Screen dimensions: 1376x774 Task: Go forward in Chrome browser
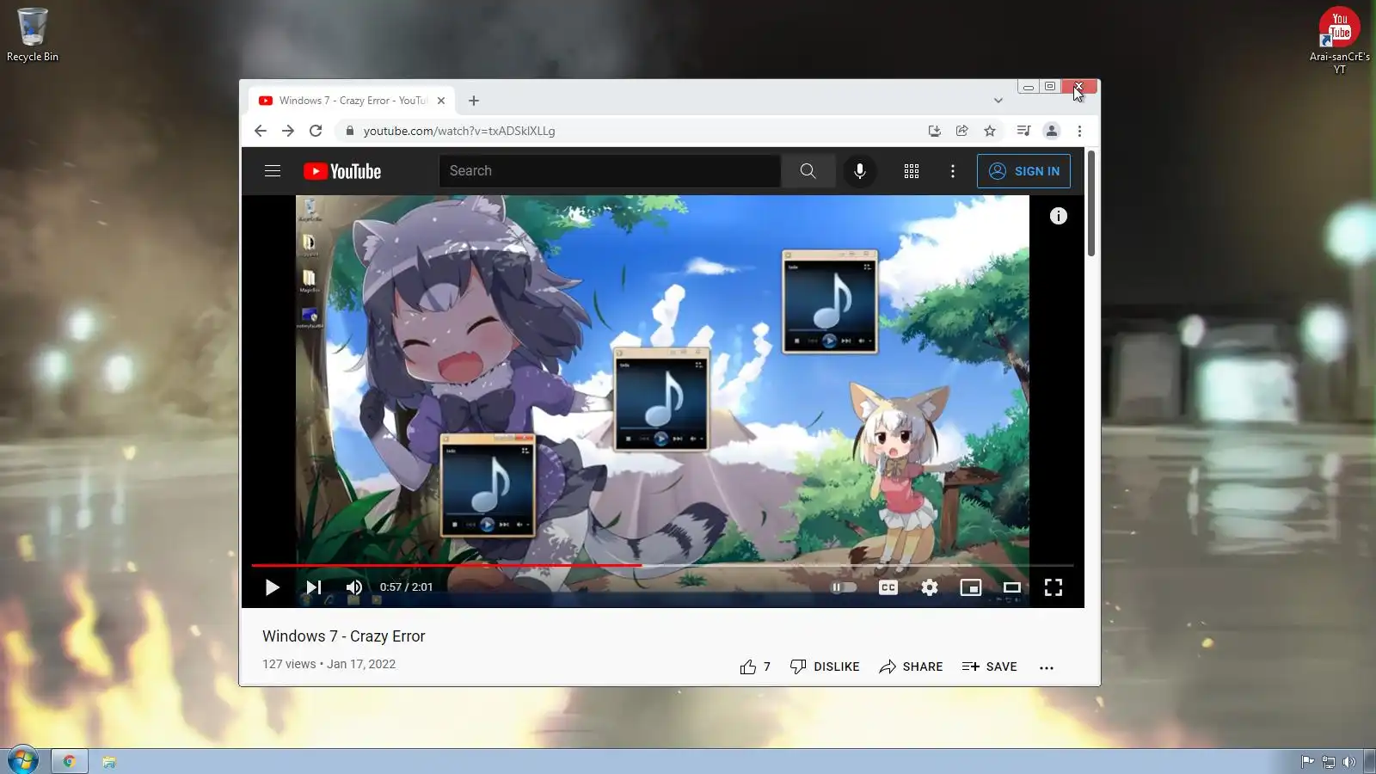[x=288, y=131]
